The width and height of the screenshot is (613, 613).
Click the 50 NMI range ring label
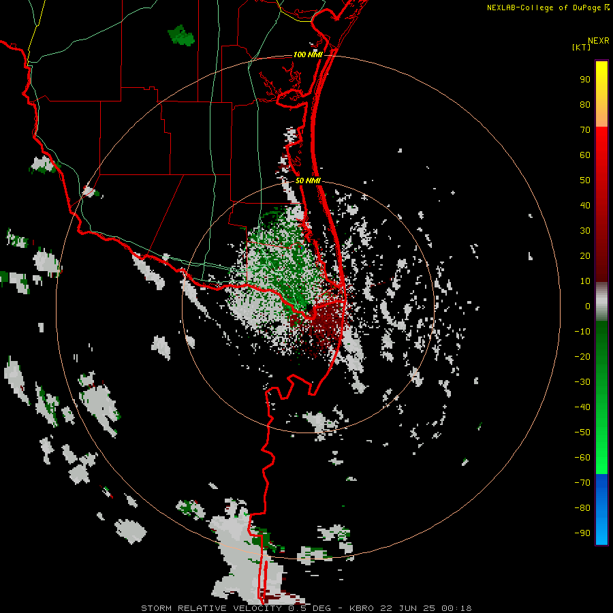[308, 180]
